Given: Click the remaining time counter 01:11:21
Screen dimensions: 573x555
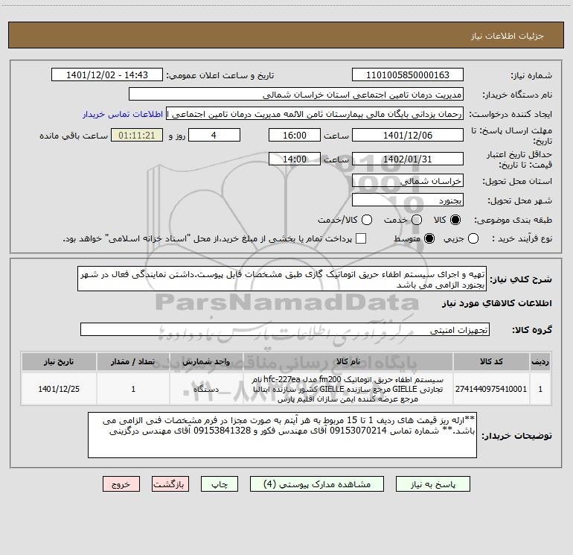Looking at the screenshot, I should [137, 135].
